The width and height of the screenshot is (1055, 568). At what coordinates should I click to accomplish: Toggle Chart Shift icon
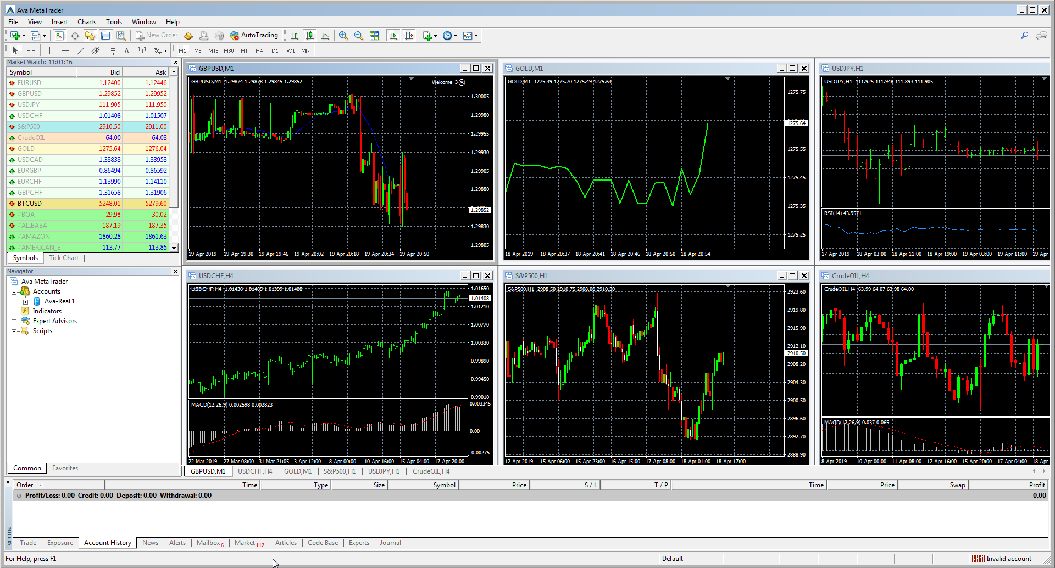click(x=408, y=36)
